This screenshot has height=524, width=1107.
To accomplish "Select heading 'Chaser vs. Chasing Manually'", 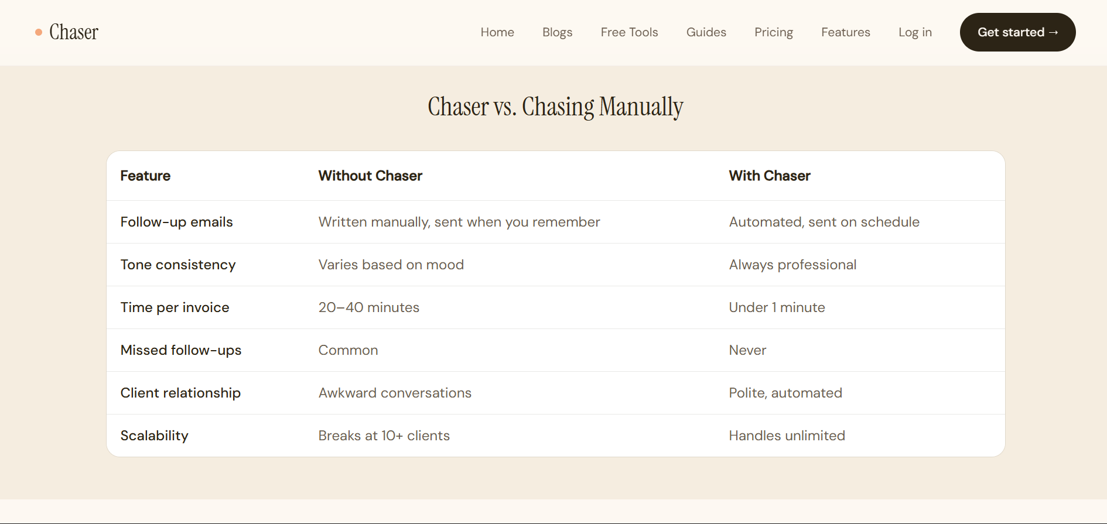I will pos(555,107).
